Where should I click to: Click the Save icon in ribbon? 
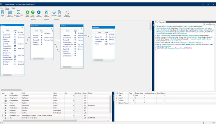tap(3, 12)
